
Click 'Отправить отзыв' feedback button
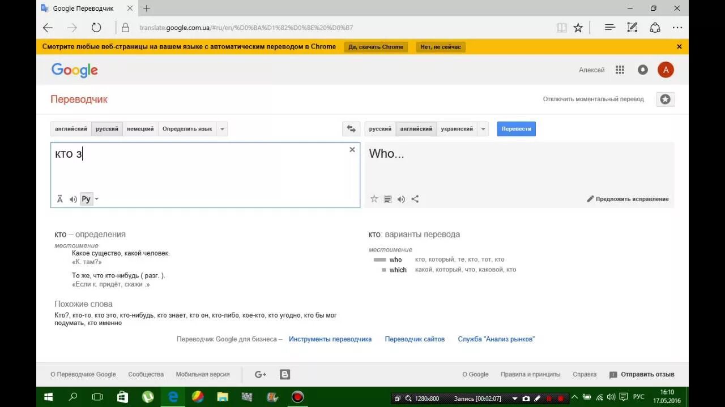click(x=642, y=374)
